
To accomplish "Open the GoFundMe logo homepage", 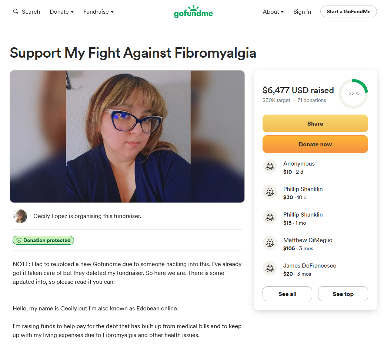I will click(193, 11).
